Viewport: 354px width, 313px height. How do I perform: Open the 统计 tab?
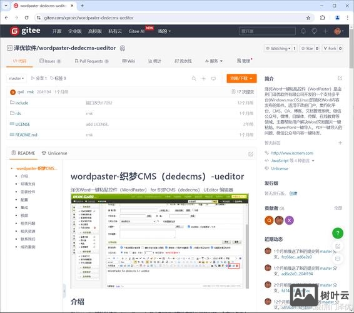tap(154, 61)
